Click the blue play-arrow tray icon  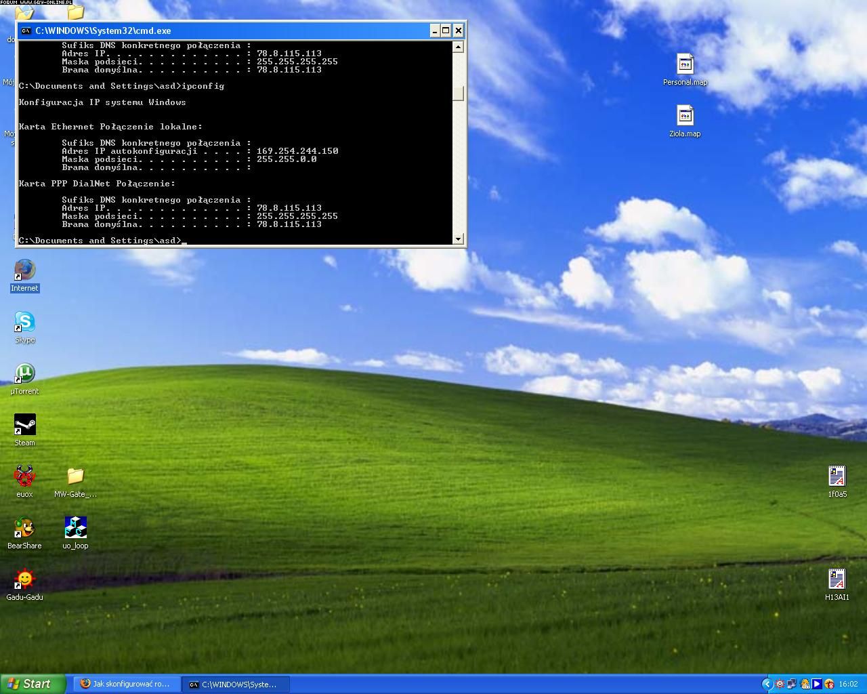pyautogui.click(x=817, y=684)
